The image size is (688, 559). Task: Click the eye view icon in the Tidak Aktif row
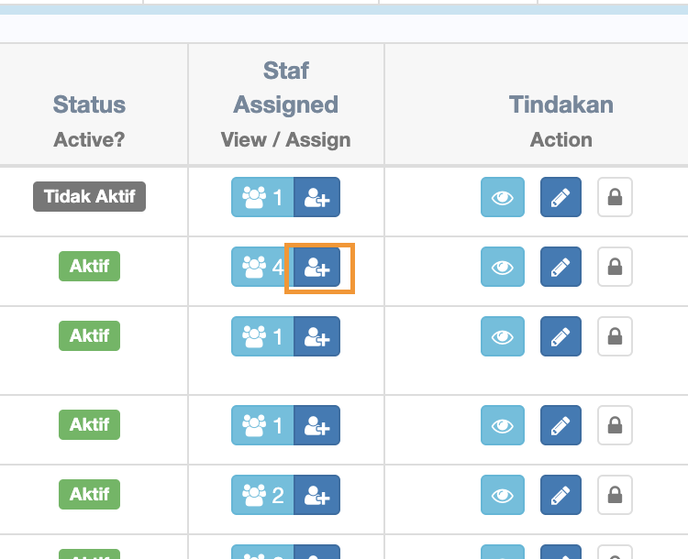[503, 197]
